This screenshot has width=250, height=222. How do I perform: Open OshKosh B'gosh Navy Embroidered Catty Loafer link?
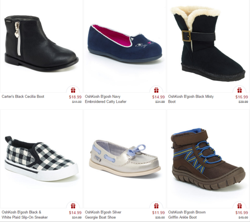click(x=105, y=99)
